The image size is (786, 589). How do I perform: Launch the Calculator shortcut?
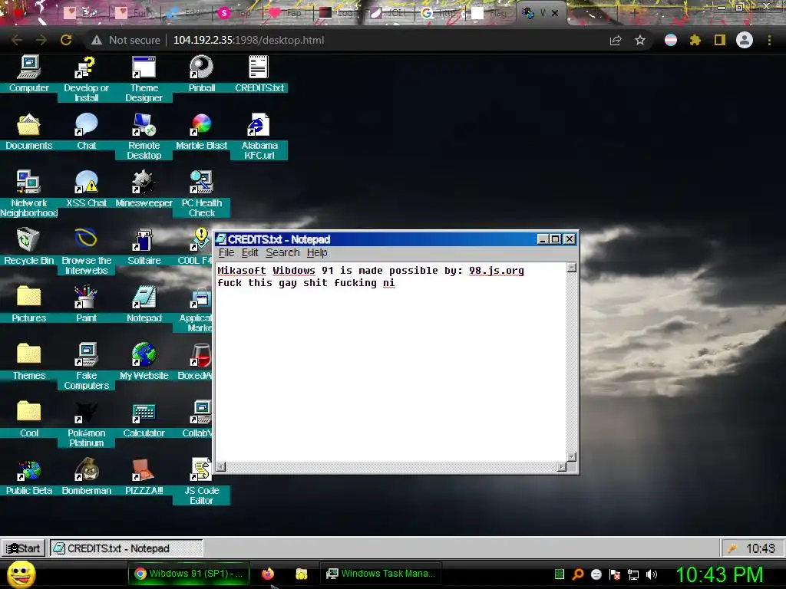(144, 420)
